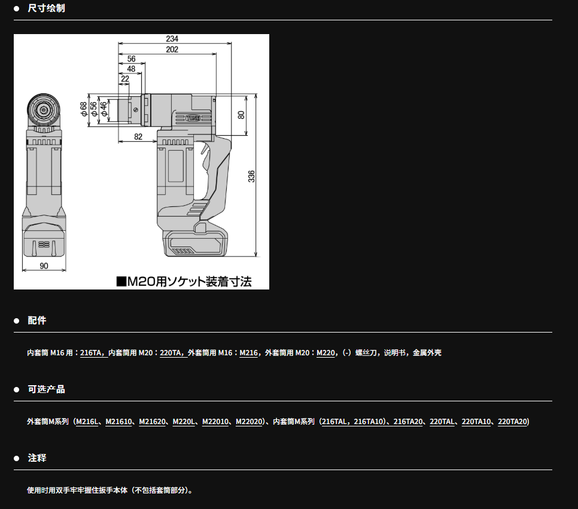Screen dimensions: 578x509
Task: Open the 220TA20 inner socket link
Action: pyautogui.click(x=513, y=422)
